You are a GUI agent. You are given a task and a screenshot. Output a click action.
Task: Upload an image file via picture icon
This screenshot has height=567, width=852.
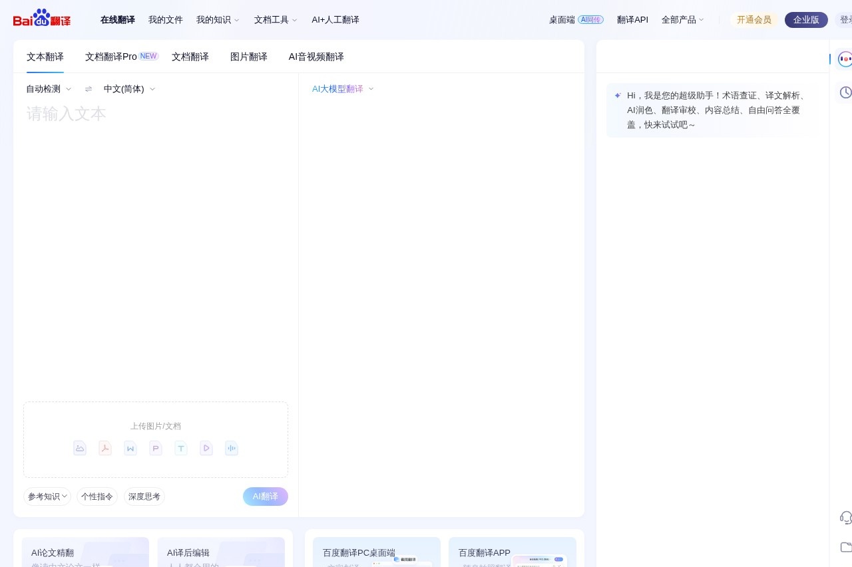tap(80, 448)
